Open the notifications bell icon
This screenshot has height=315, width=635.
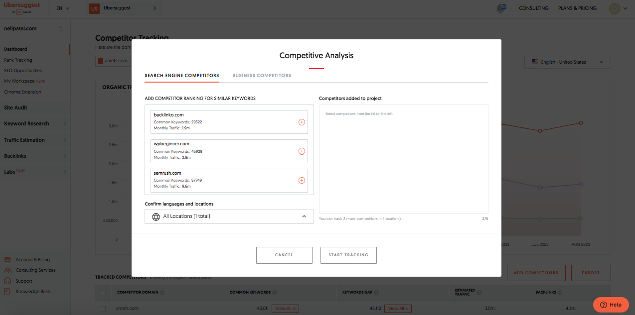[501, 8]
